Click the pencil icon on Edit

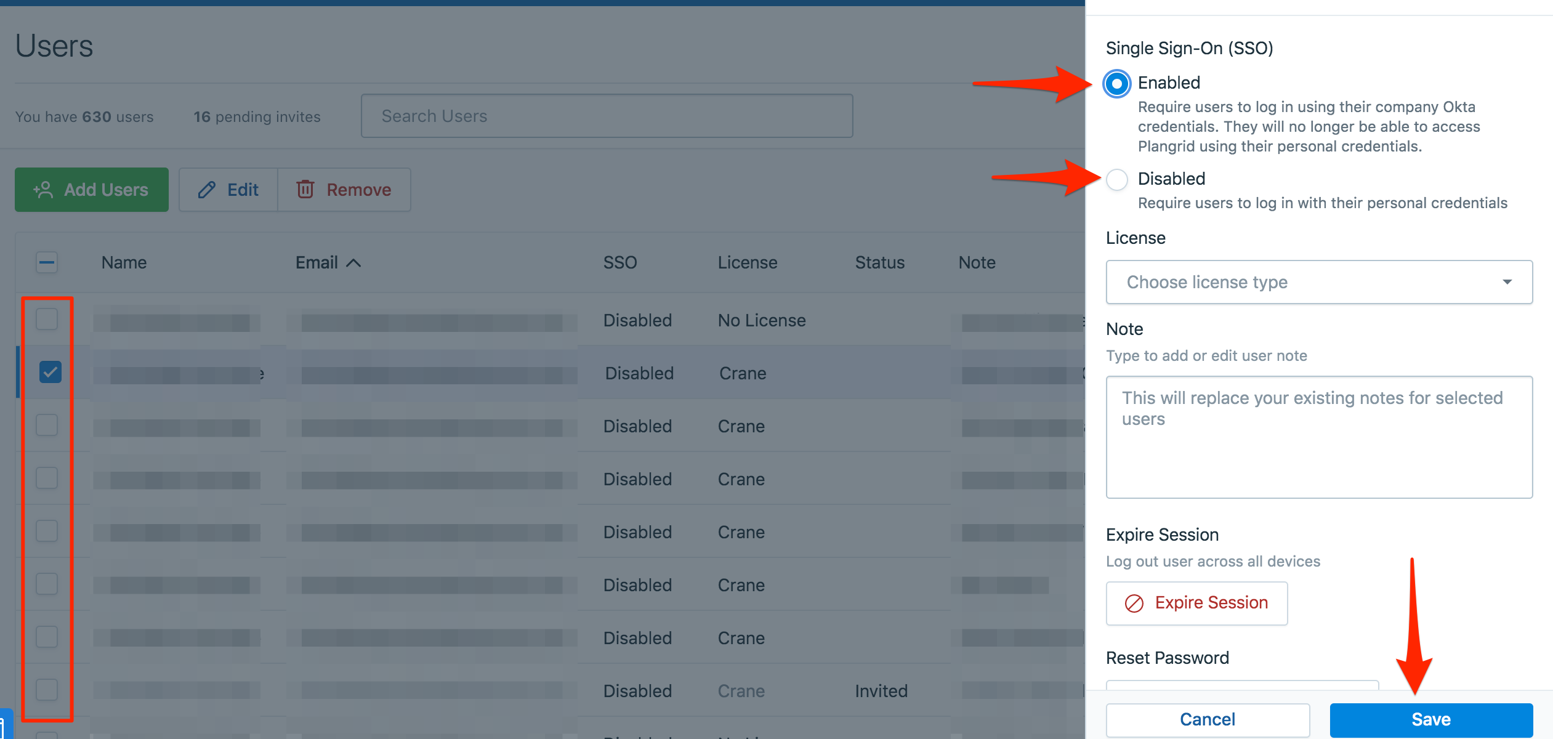click(x=207, y=190)
